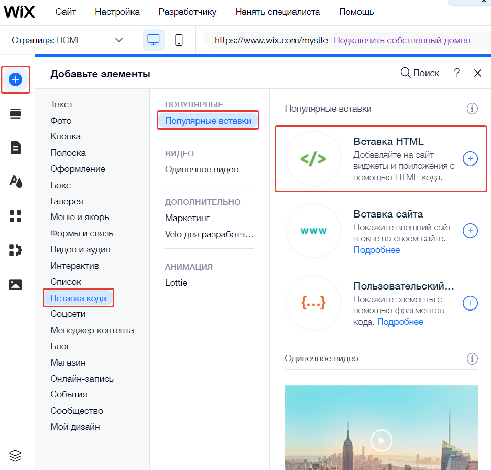
Task: Open the Layers icon at sidebar bottom
Action: pyautogui.click(x=15, y=456)
